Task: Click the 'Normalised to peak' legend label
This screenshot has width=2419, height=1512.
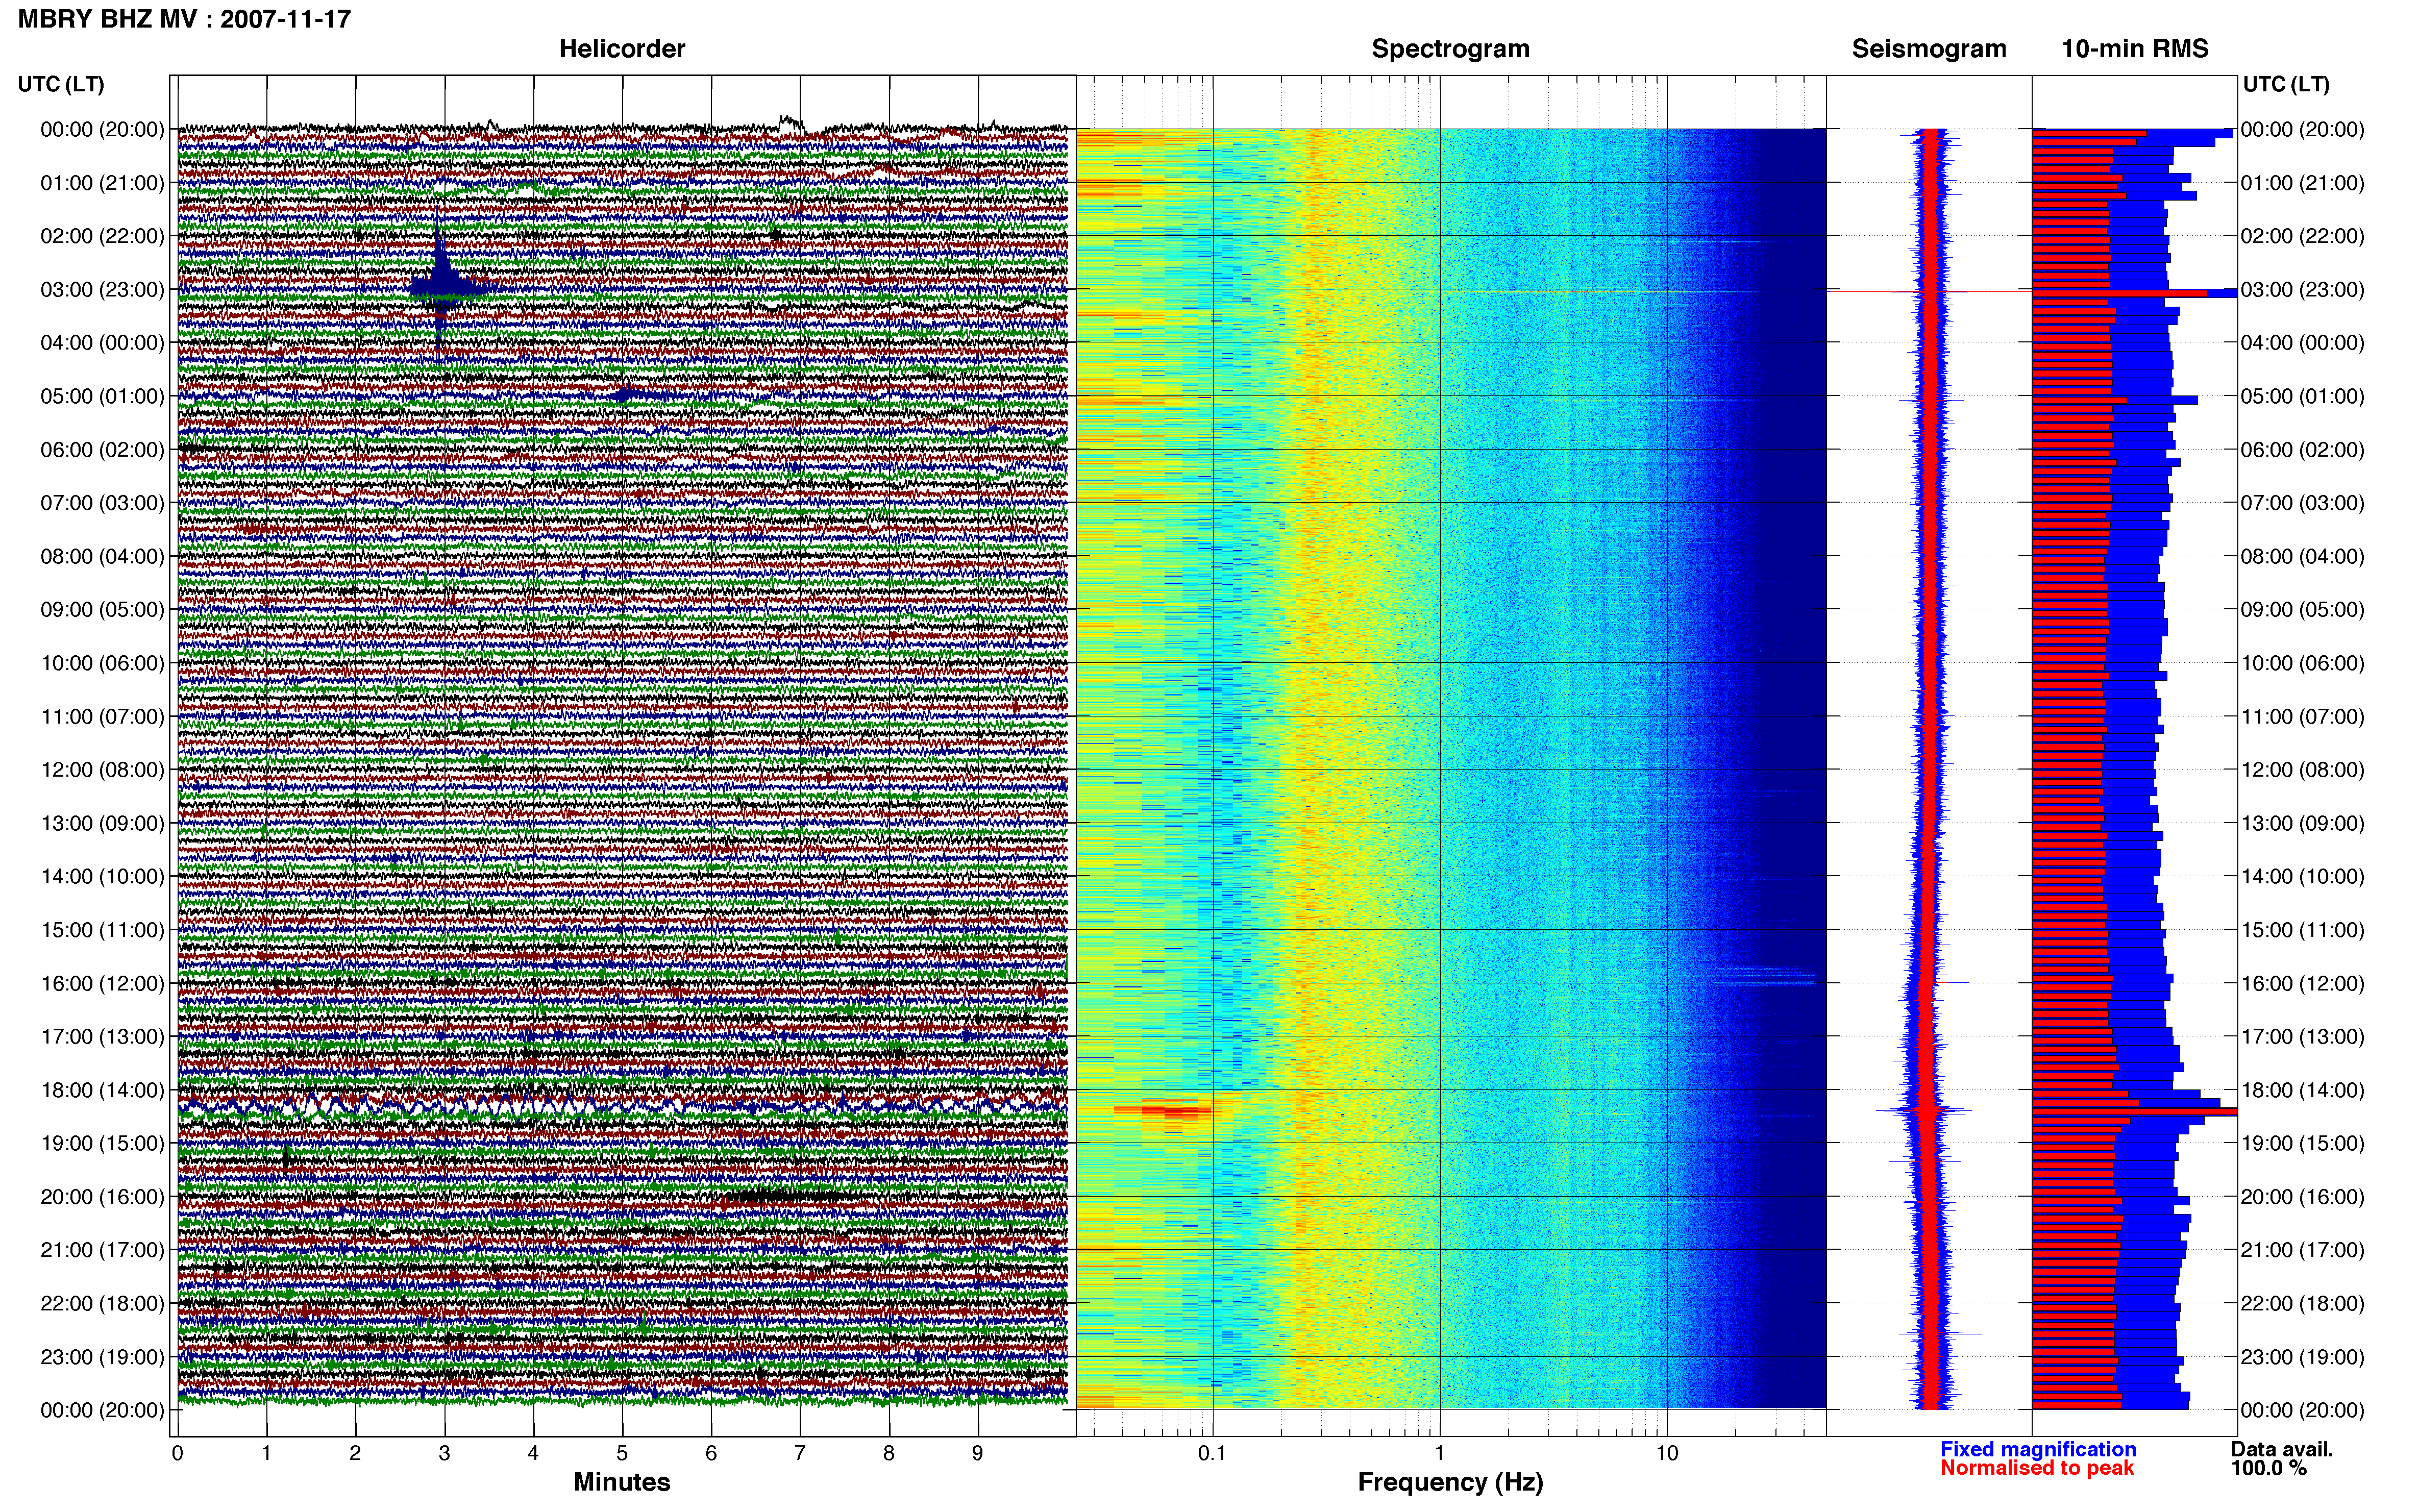Action: pyautogui.click(x=2037, y=1468)
